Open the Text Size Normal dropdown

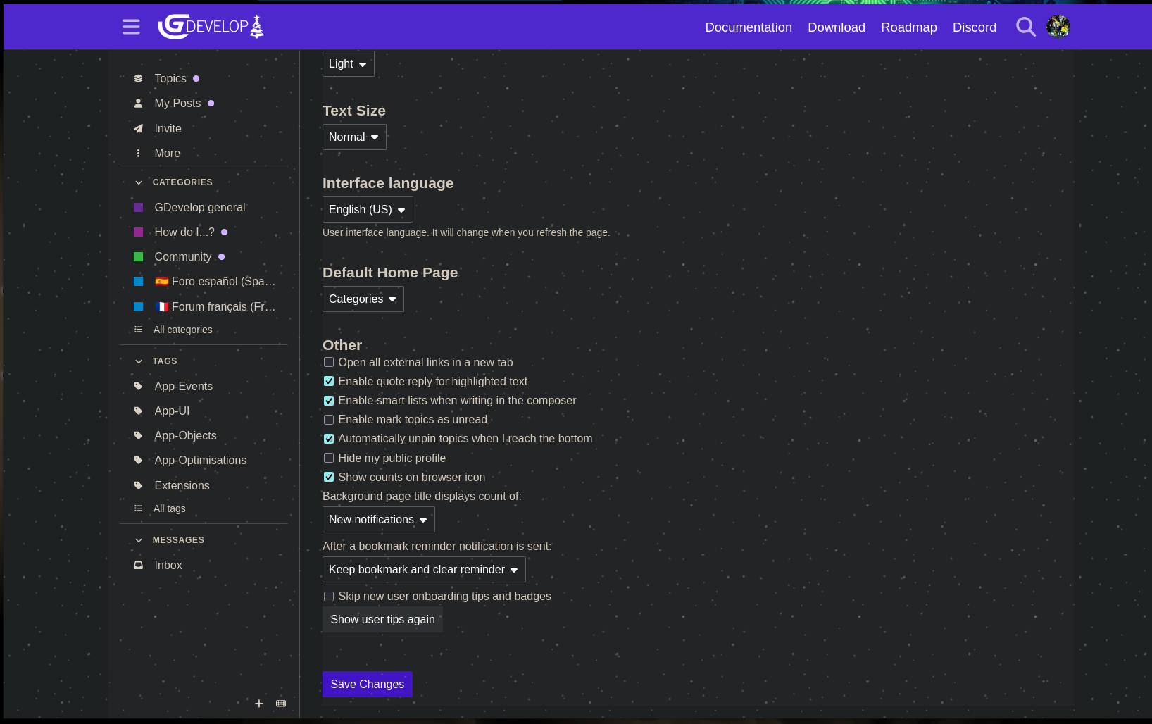click(x=353, y=137)
